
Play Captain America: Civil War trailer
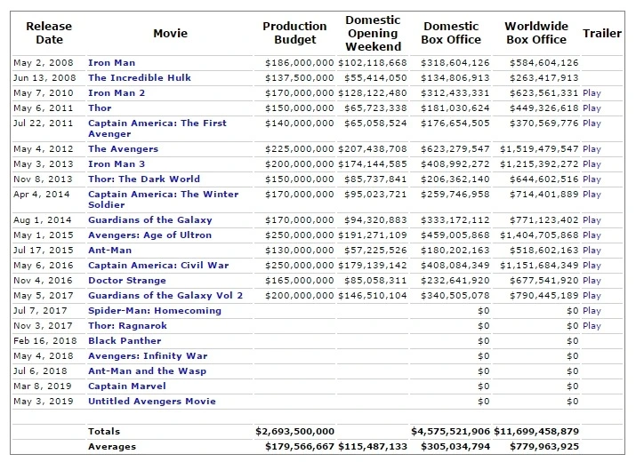click(592, 266)
